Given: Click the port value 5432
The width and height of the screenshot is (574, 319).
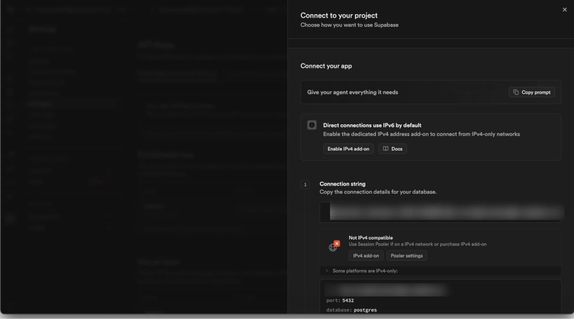Looking at the screenshot, I should [x=348, y=300].
